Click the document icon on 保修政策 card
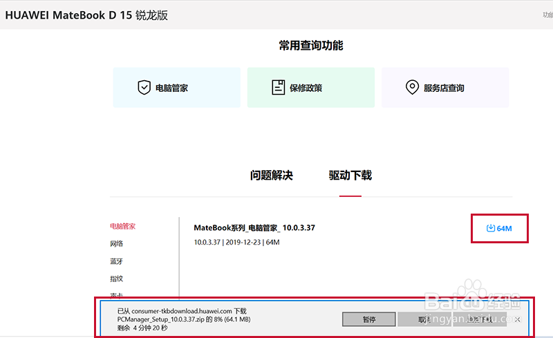The width and height of the screenshot is (553, 338). click(278, 87)
